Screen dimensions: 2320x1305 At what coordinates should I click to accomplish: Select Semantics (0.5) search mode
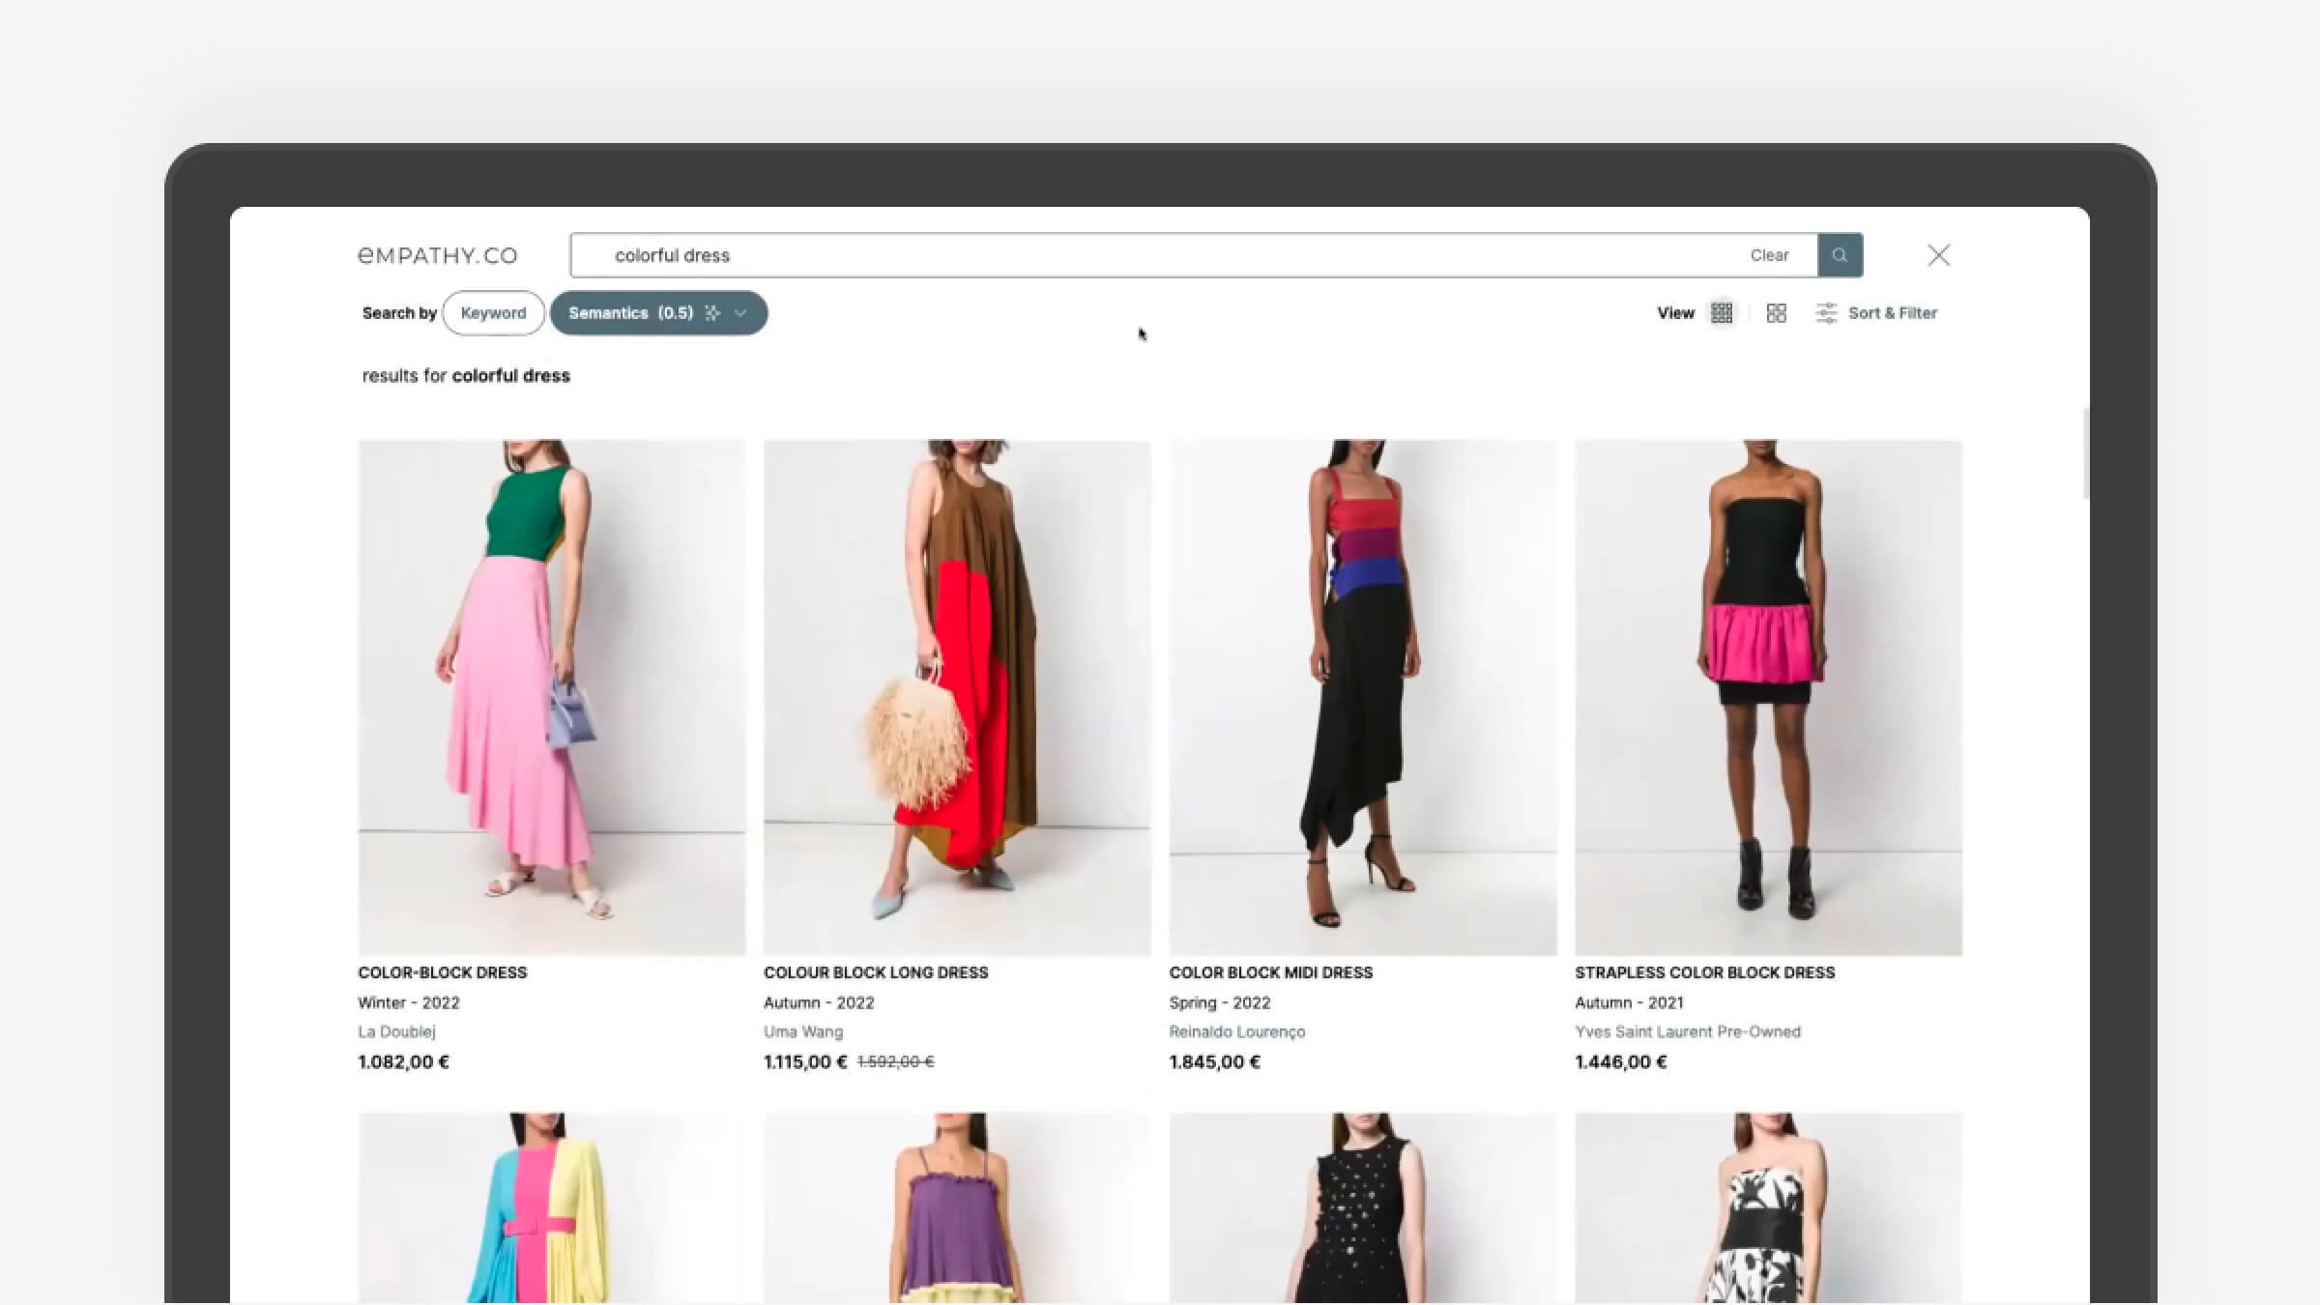[x=630, y=313]
